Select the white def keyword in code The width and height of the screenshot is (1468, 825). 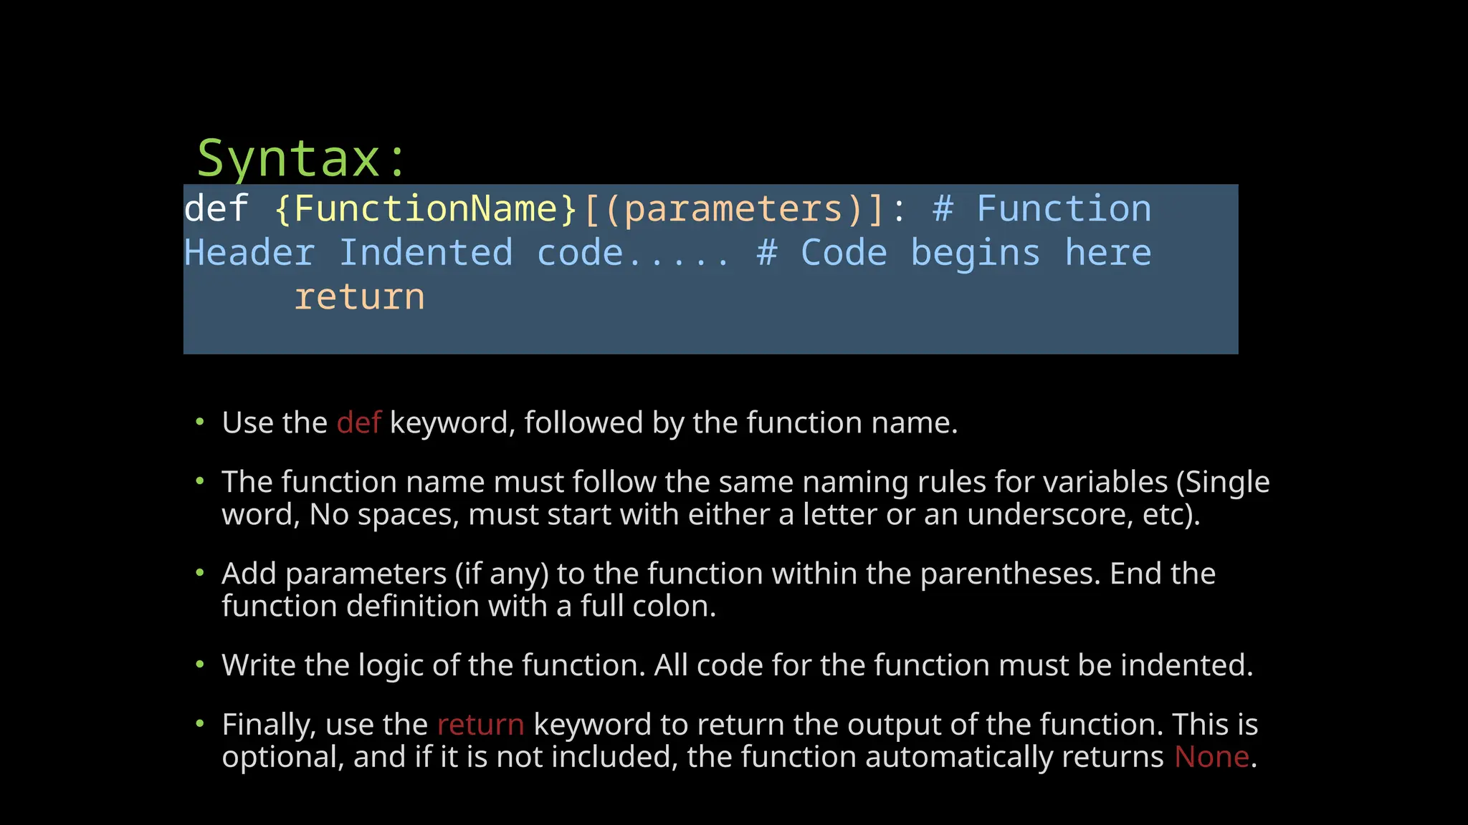[x=216, y=209]
